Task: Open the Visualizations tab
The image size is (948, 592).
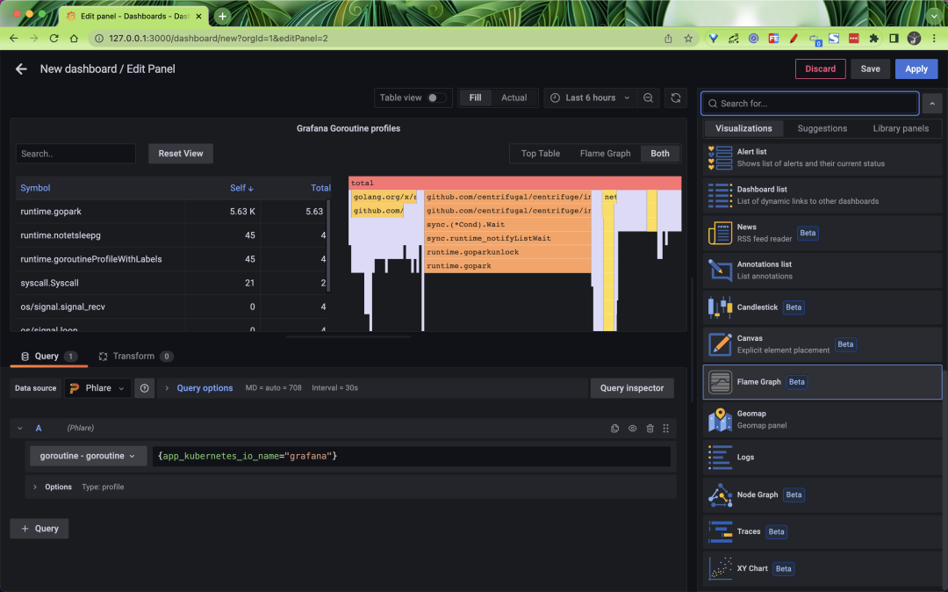Action: tap(743, 128)
